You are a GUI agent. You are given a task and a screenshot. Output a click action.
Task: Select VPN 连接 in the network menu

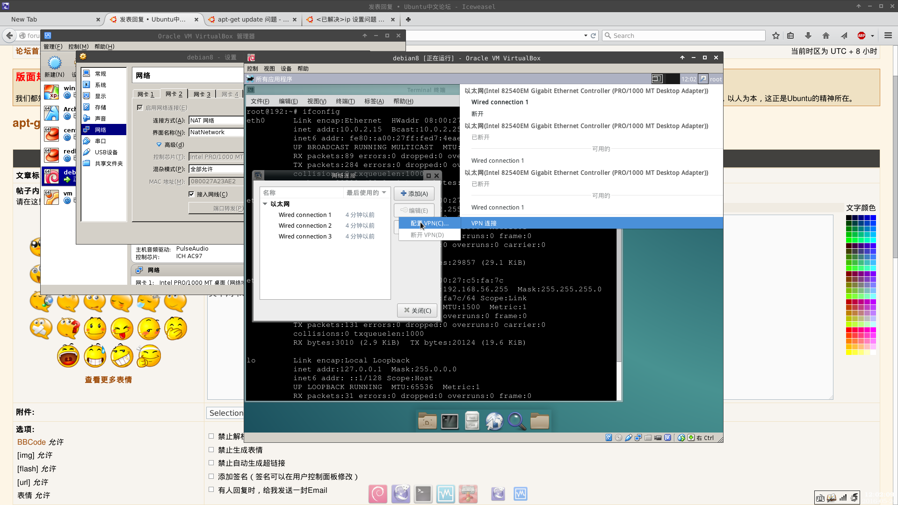592,223
